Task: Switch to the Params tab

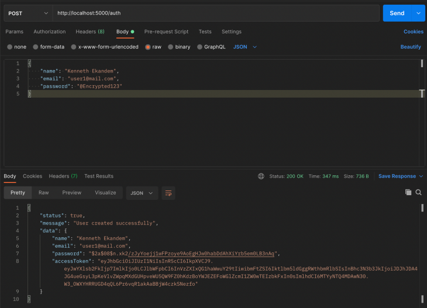Action: coord(15,32)
